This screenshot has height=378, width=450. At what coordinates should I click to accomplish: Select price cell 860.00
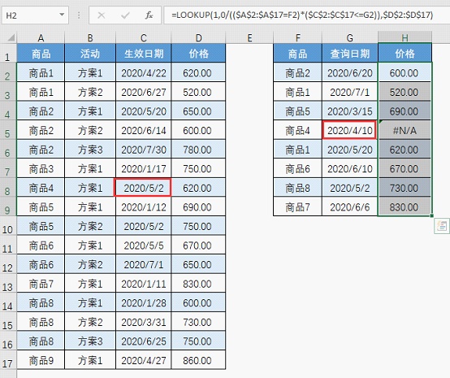pyautogui.click(x=198, y=360)
